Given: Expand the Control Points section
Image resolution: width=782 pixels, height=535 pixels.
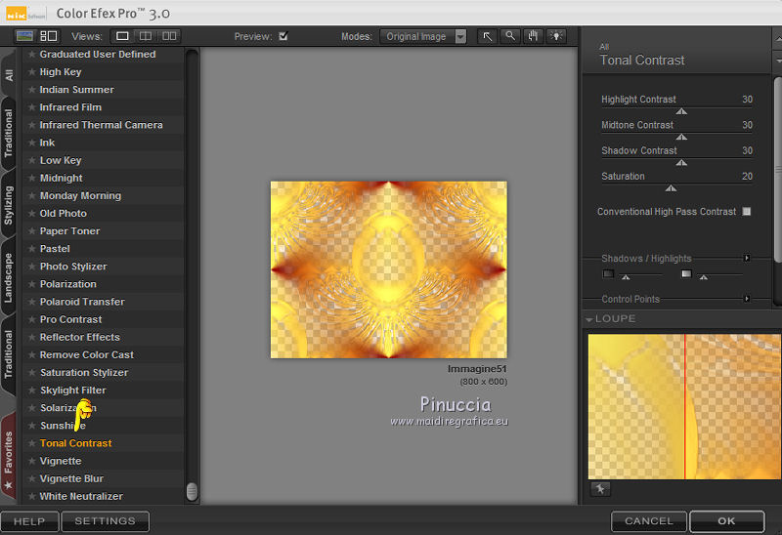Looking at the screenshot, I should click(x=747, y=299).
